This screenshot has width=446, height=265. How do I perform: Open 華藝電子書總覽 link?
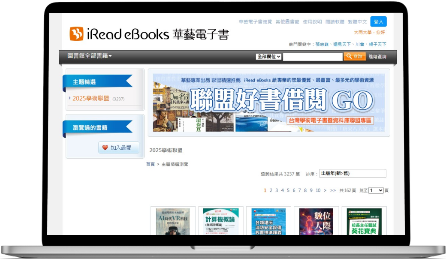[255, 21]
